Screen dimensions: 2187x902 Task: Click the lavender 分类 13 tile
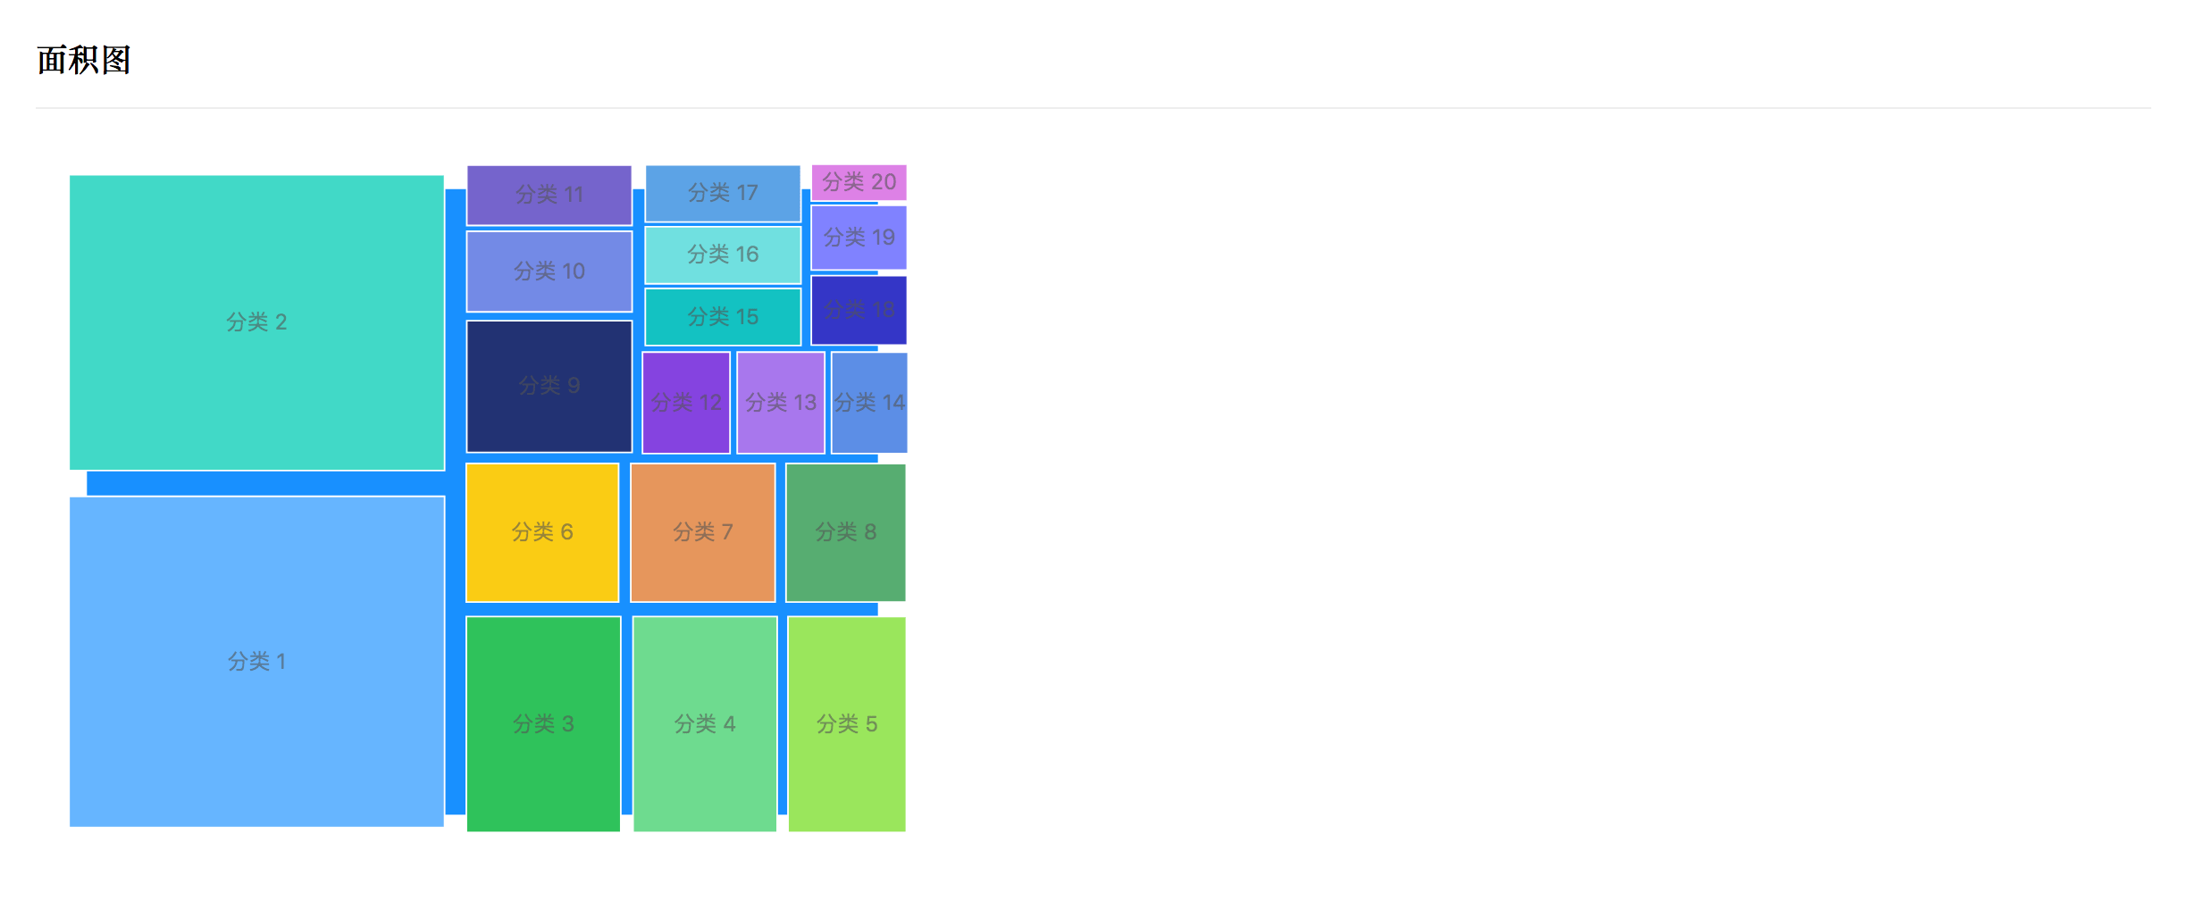(x=781, y=403)
